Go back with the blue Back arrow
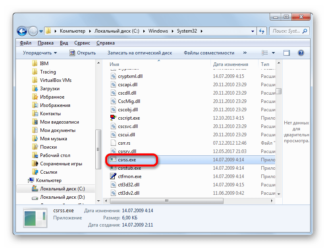Screen dimensions: 326x248 (22, 31)
